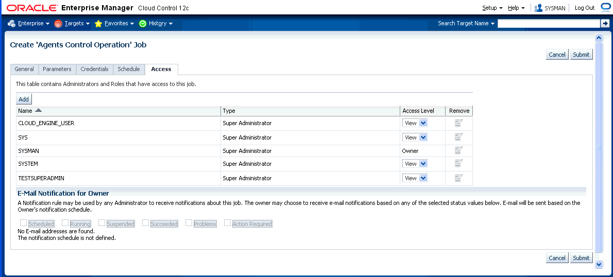Click the remove icon for the SYSMAN row
Image resolution: width=613 pixels, height=277 pixels.
point(458,150)
